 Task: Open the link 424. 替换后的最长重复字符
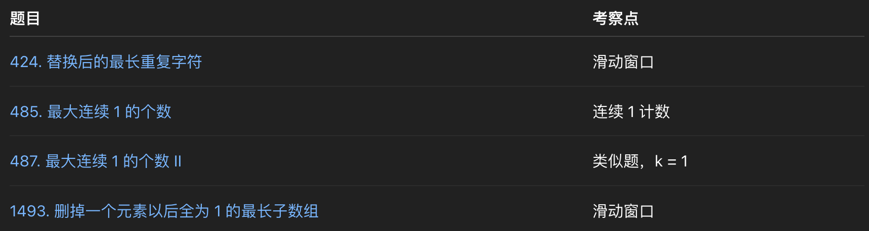point(106,62)
